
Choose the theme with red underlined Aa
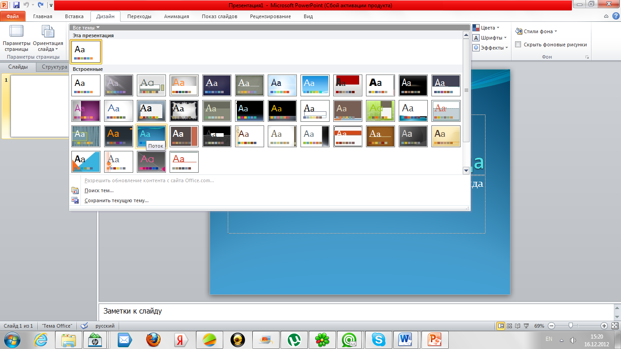pyautogui.click(x=184, y=162)
